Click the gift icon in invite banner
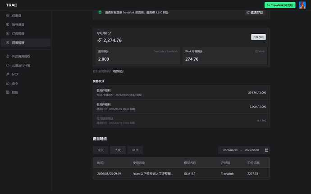311x194 pixels. coord(100,12)
